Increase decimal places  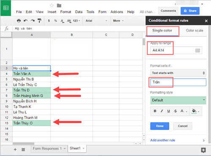(69, 21)
